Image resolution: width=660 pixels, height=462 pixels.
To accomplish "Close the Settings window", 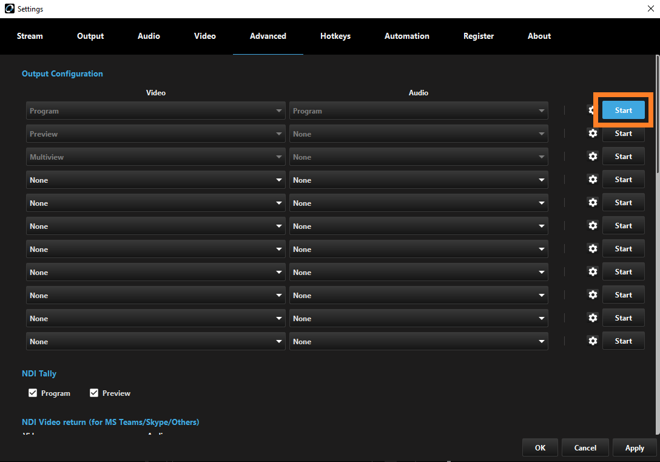I will point(650,9).
